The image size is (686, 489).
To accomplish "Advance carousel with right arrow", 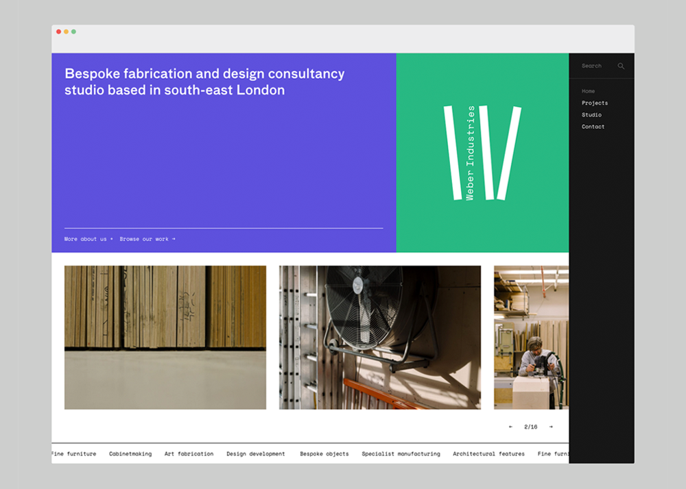I will point(551,427).
